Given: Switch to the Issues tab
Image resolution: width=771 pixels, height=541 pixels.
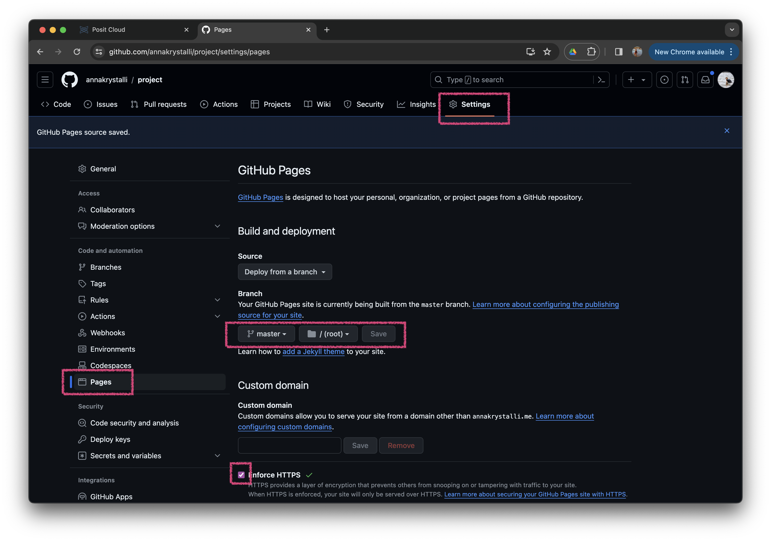Looking at the screenshot, I should coord(100,105).
